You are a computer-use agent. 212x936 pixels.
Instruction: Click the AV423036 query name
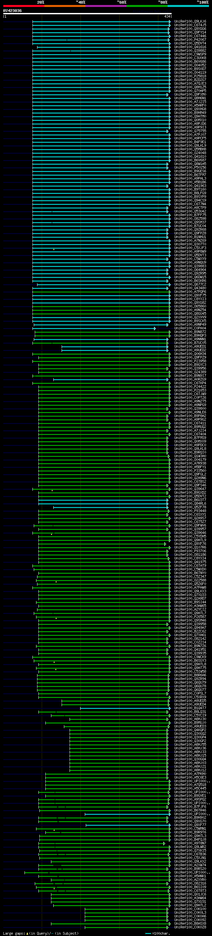click(12, 11)
